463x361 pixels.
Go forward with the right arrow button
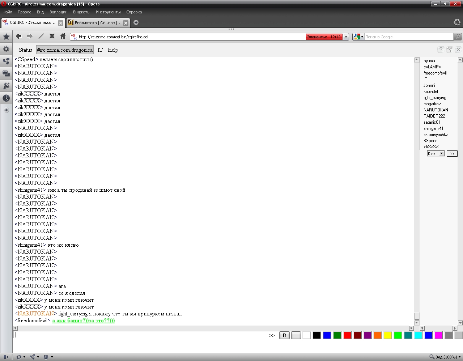click(30, 36)
